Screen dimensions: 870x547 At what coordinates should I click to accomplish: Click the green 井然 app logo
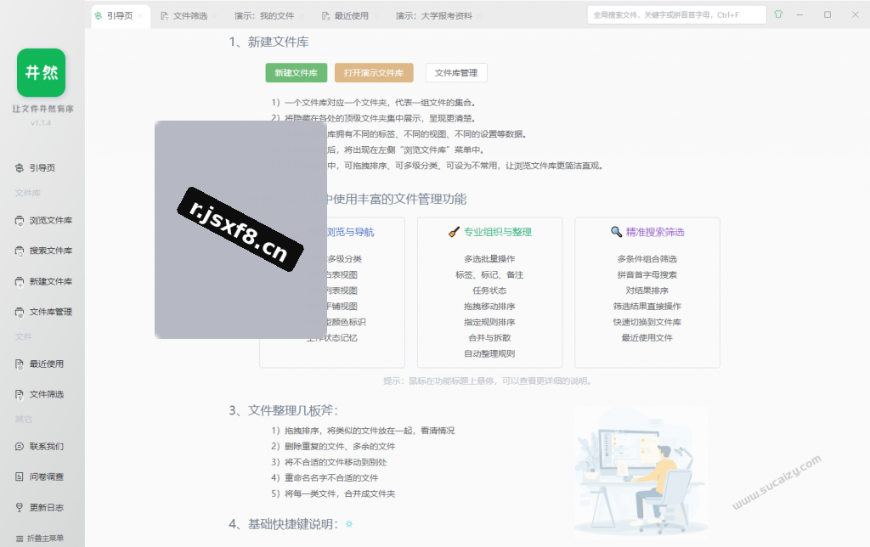41,73
